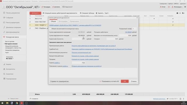The height and width of the screenshot is (105, 187).
Task: Confirm the dialog with OK
Action: tap(125, 81)
